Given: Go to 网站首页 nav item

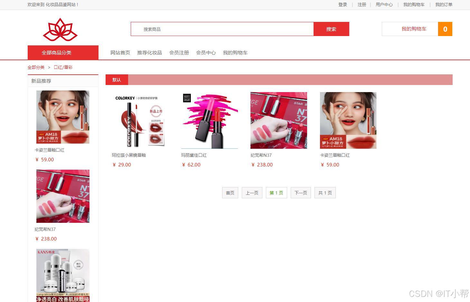Looking at the screenshot, I should (120, 52).
